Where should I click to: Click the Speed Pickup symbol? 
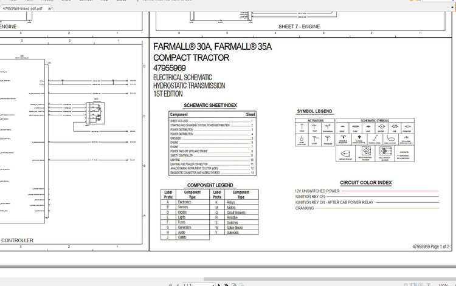345,154
